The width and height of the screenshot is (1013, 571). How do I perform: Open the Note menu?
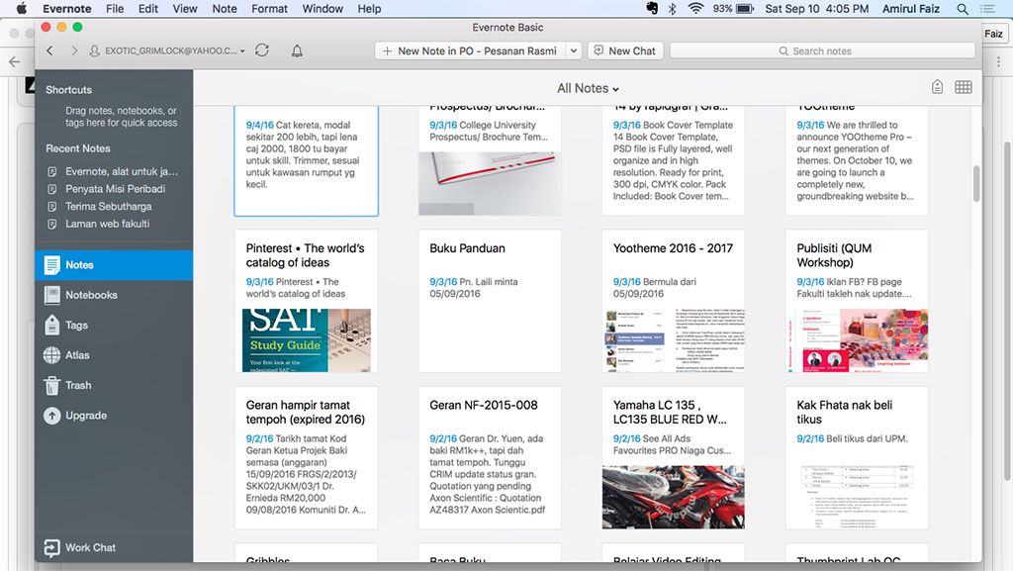click(225, 9)
